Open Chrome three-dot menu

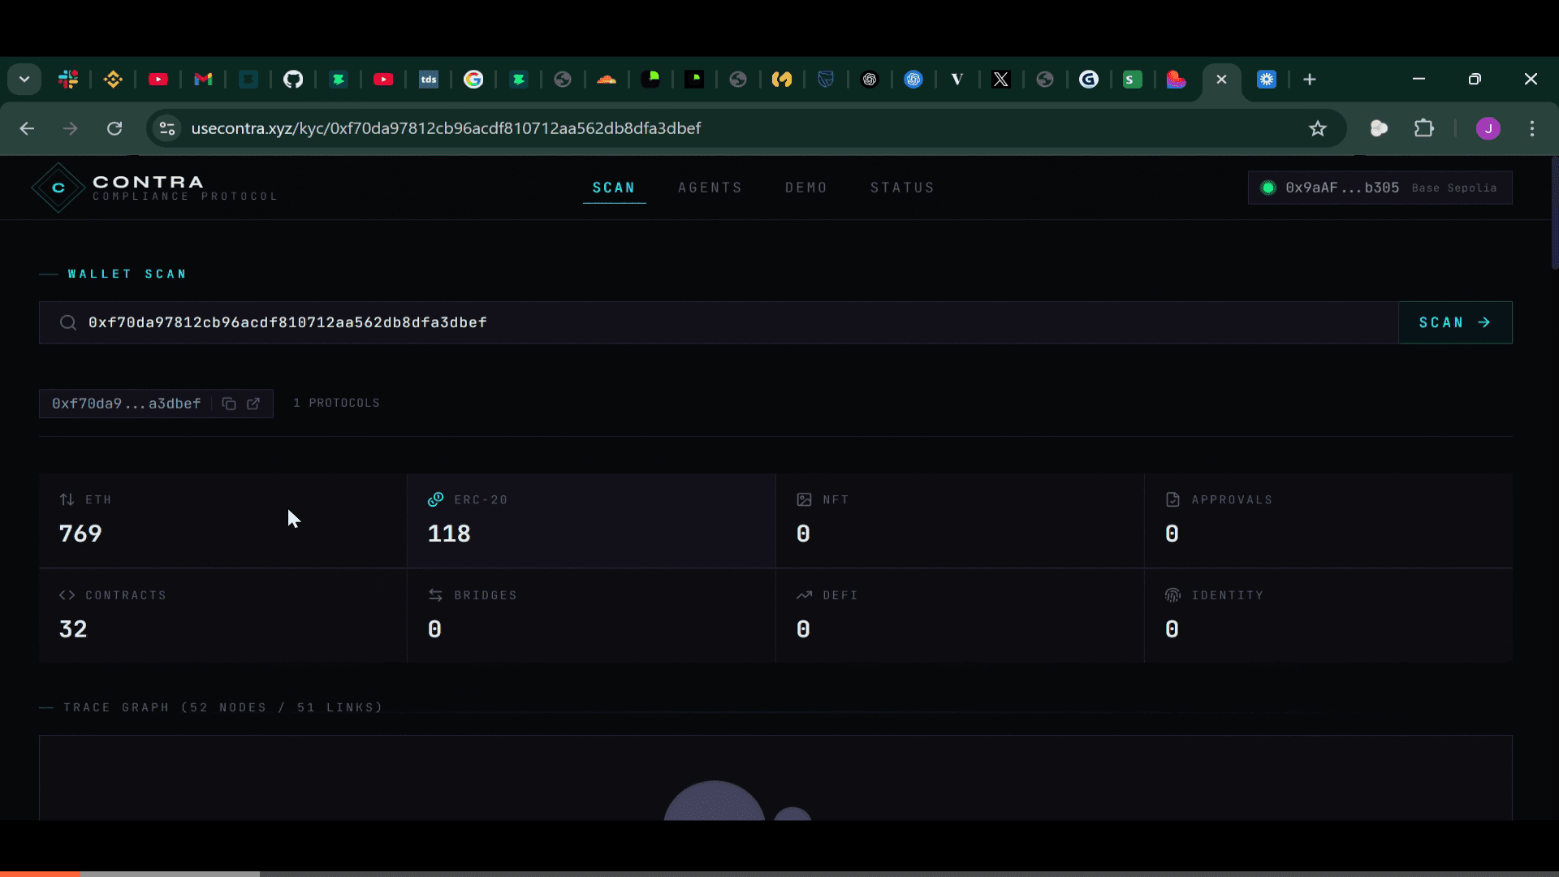pos(1532,128)
